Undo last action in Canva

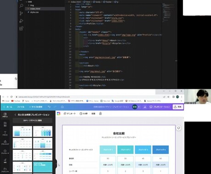coord(49,107)
